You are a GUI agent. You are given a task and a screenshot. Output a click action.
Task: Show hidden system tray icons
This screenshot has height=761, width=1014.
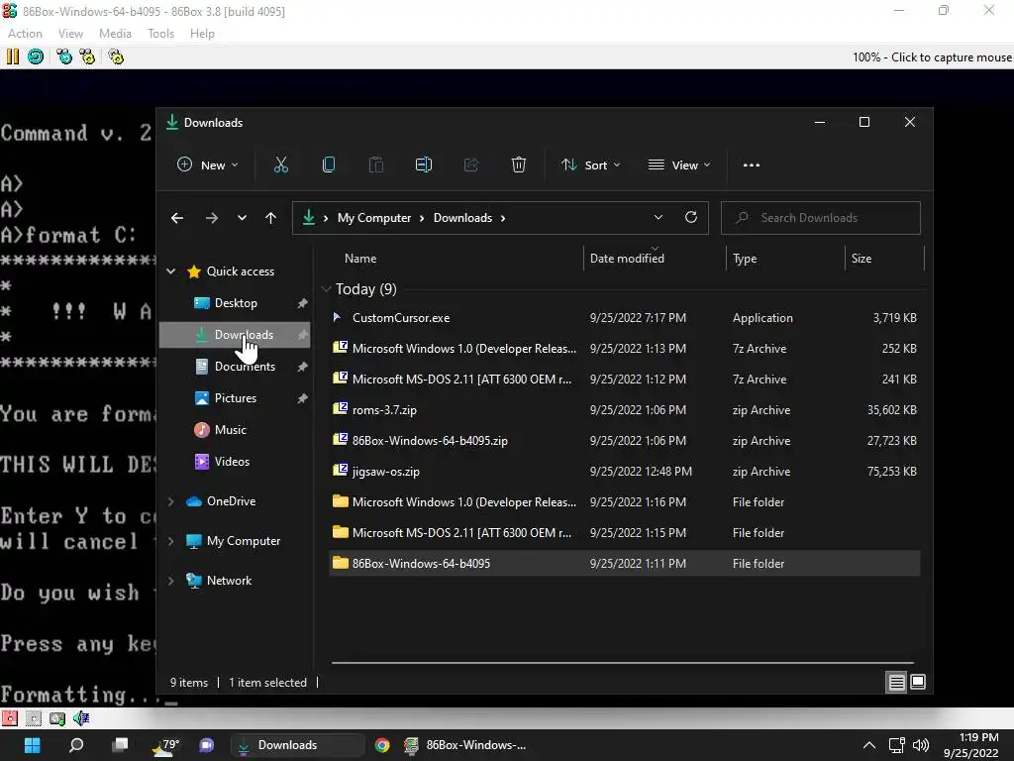click(869, 745)
